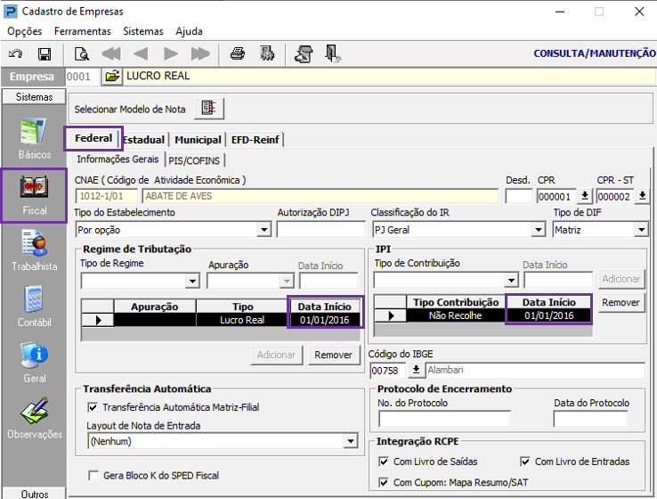
Task: Click the Selecionar Modelo de Nota icon
Action: [x=209, y=109]
